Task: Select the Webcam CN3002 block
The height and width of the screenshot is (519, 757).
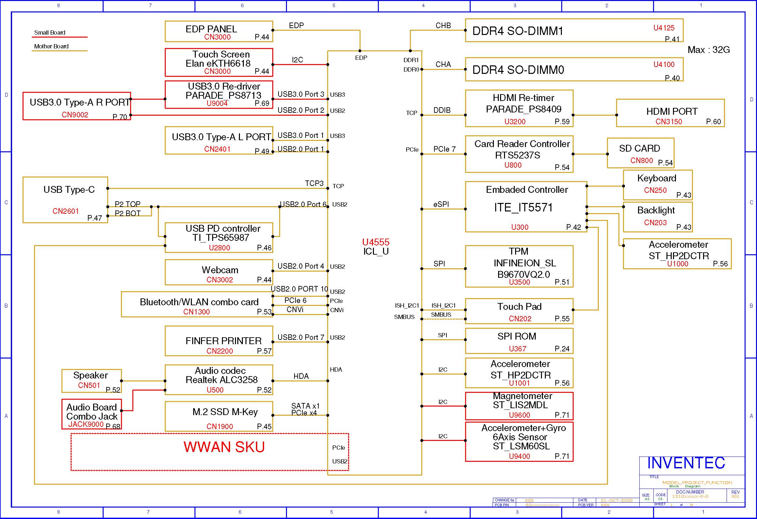Action: [x=219, y=272]
